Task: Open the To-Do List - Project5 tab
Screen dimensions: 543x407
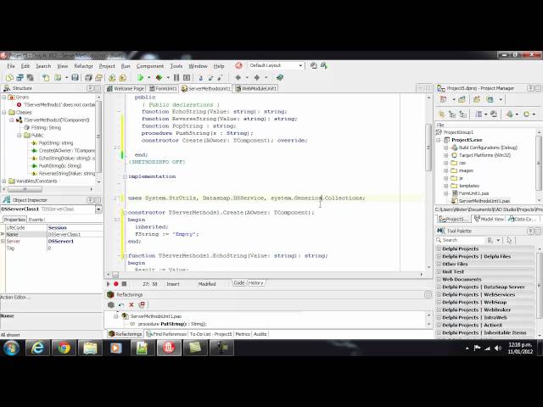Action: [211, 334]
